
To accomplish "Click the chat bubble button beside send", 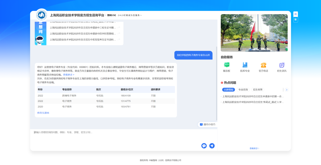I will [x=204, y=146].
